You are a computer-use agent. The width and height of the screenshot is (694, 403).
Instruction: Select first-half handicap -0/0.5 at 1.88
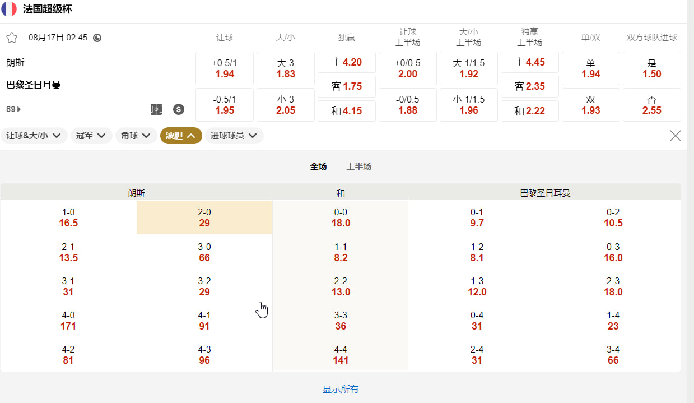(x=408, y=105)
